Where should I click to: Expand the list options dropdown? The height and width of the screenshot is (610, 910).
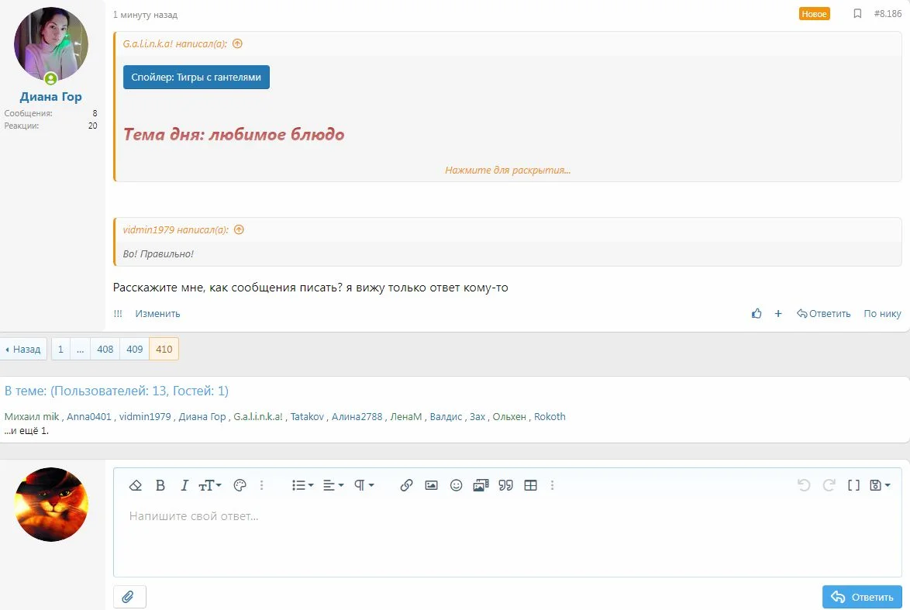pos(302,485)
